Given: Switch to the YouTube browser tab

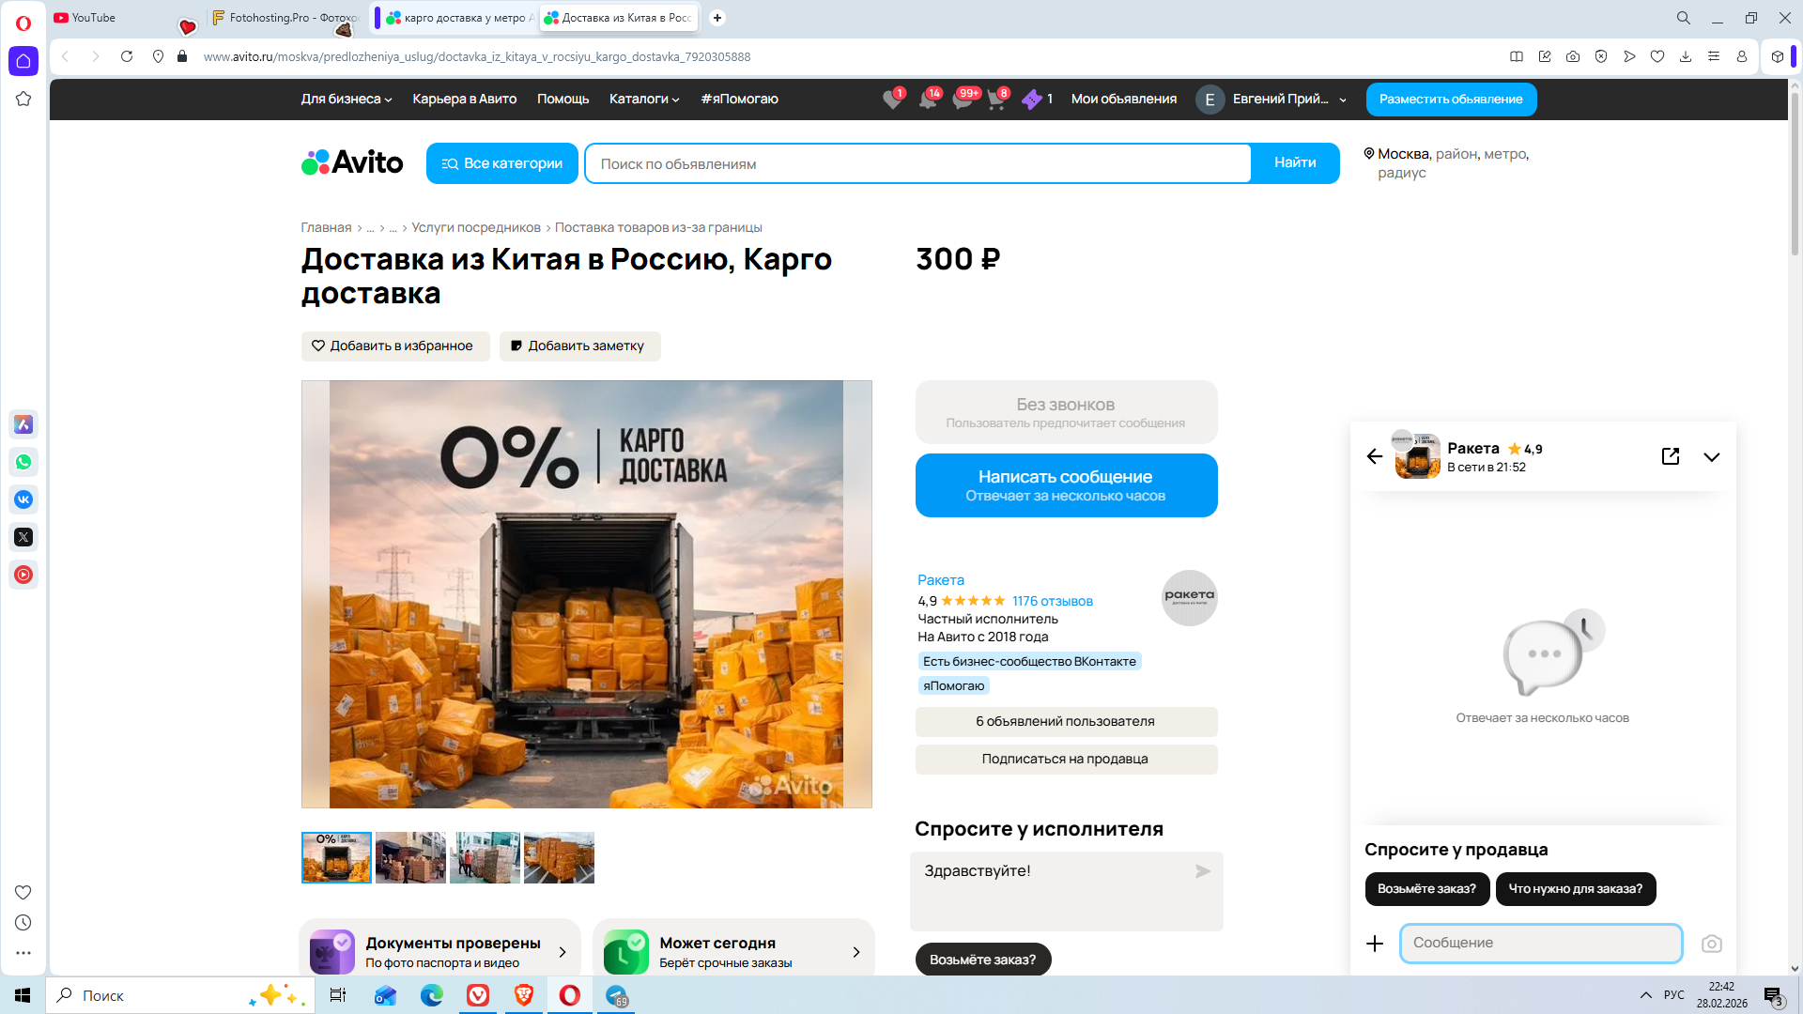Looking at the screenshot, I should (x=94, y=18).
